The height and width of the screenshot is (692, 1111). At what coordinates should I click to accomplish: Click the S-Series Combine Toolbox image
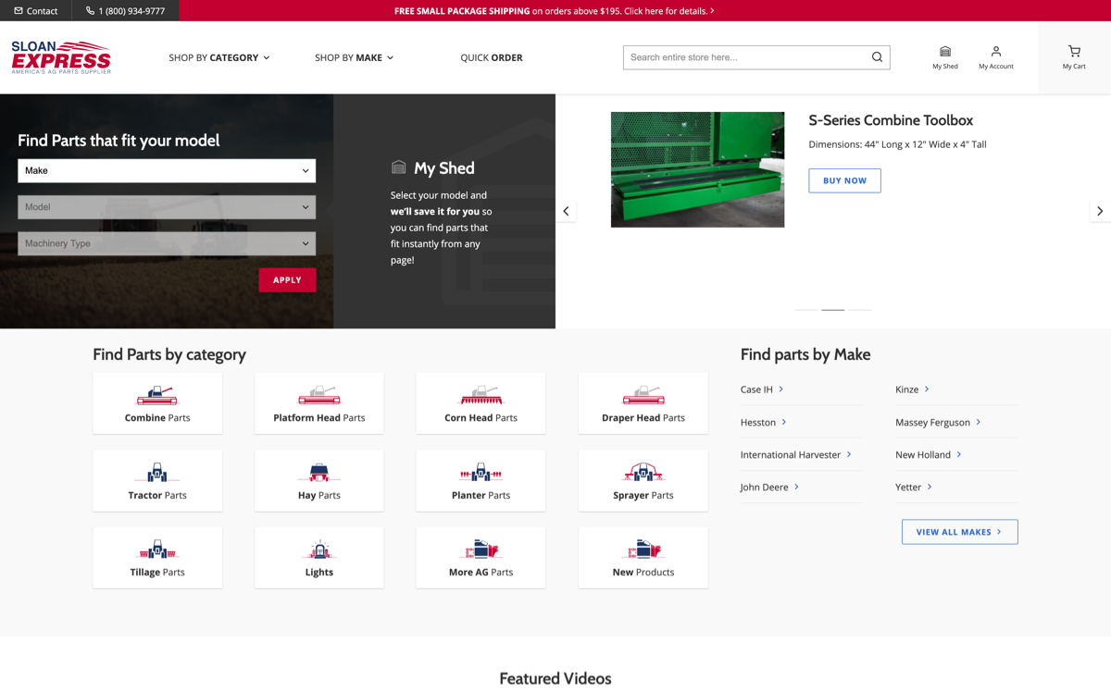[x=697, y=169]
